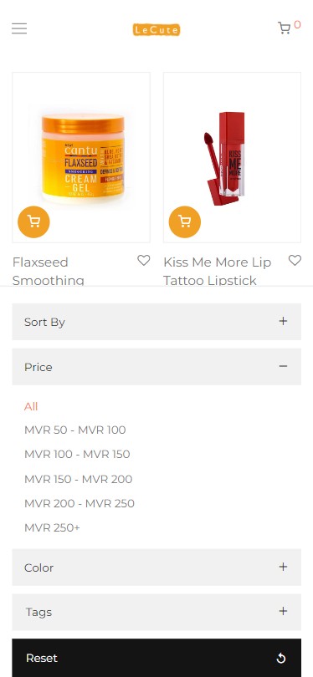Add Flaxseed Cream Gel to cart
Viewport: 313px width, 677px height.
pos(33,222)
